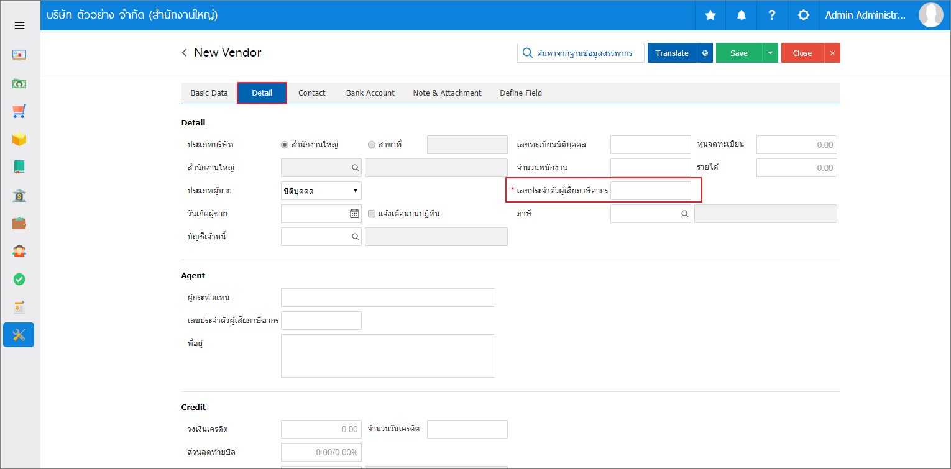This screenshot has height=469, width=951.
Task: Open the green checkmark approval module
Action: pyautogui.click(x=19, y=280)
